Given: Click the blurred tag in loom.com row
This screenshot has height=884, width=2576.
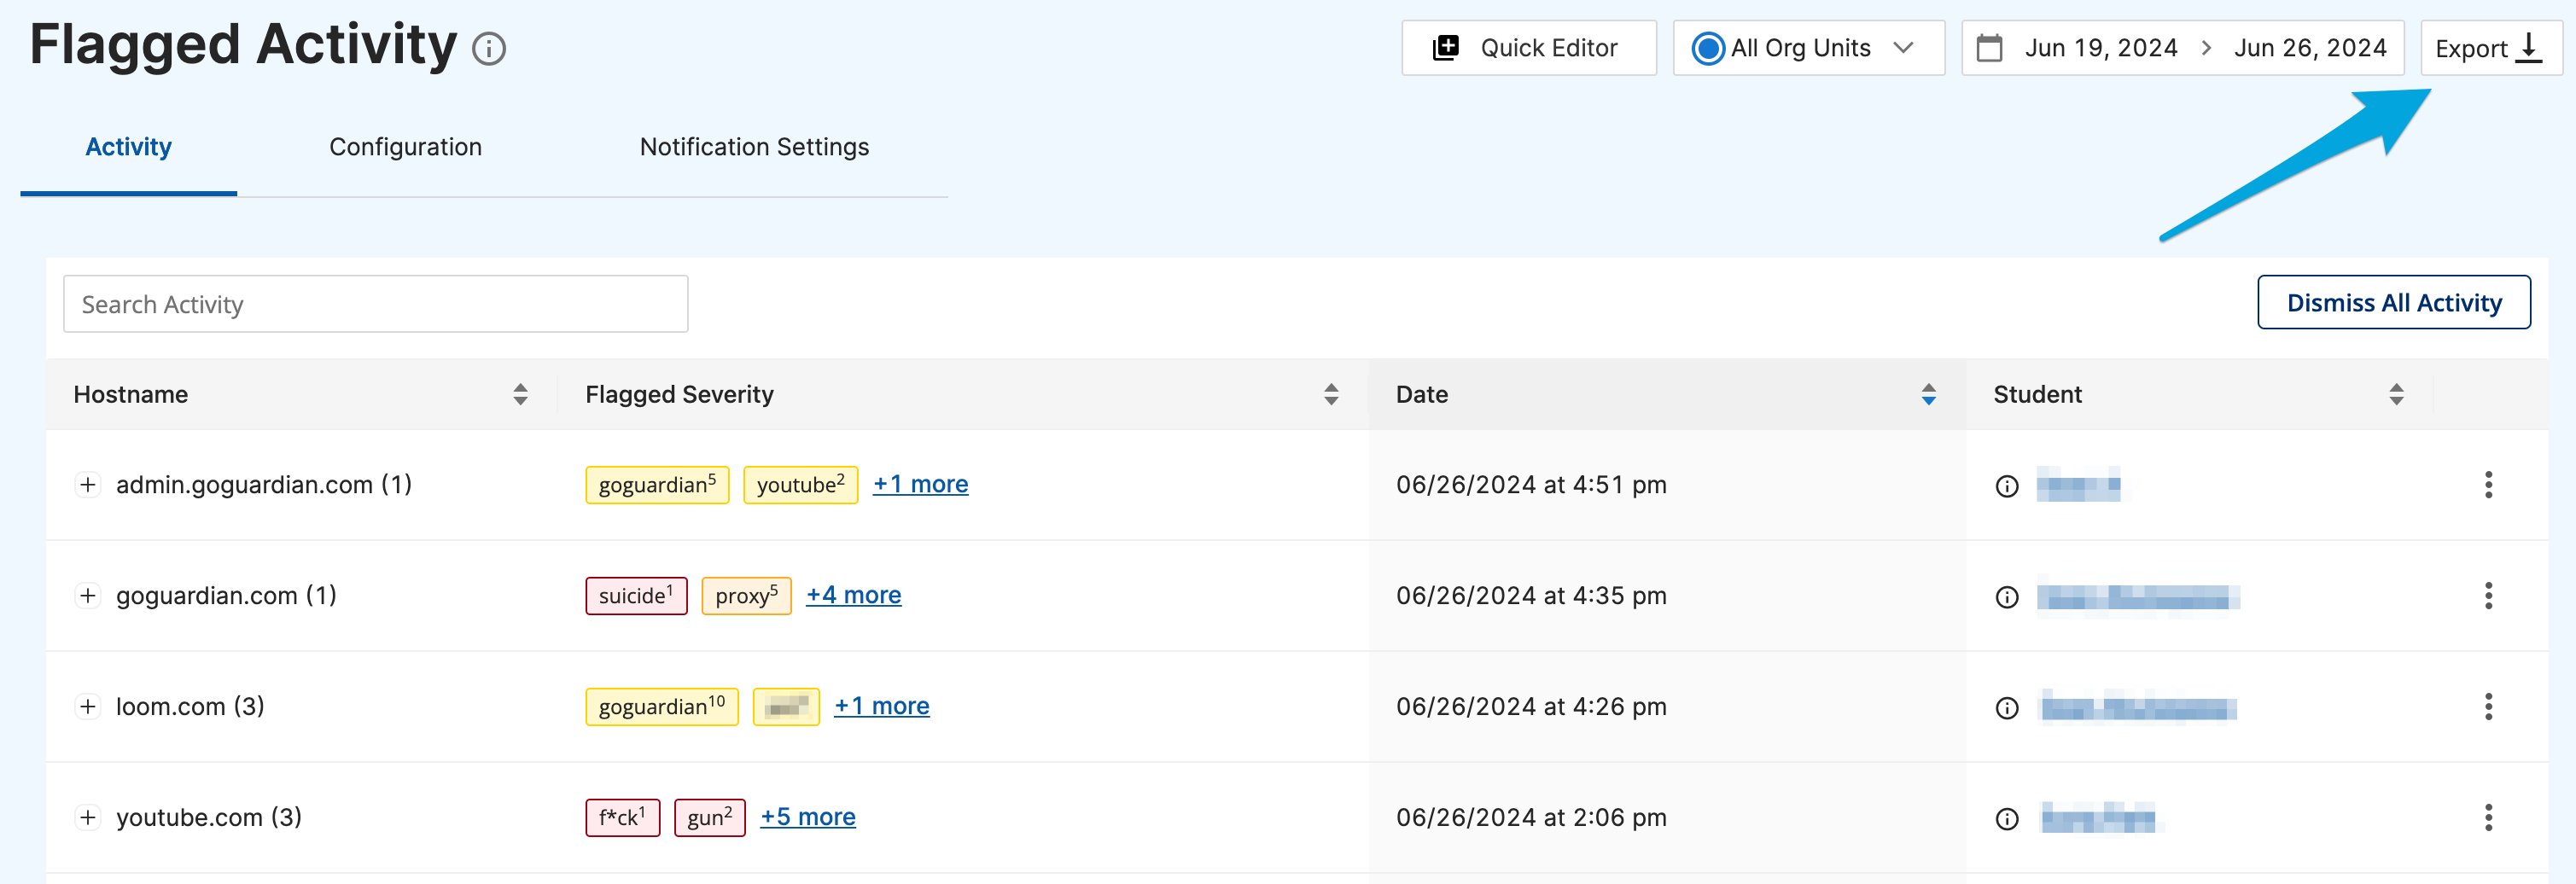Looking at the screenshot, I should point(786,707).
